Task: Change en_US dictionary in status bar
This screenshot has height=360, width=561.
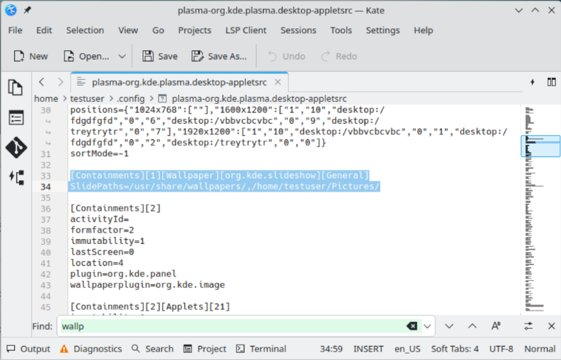Action: pyautogui.click(x=407, y=349)
